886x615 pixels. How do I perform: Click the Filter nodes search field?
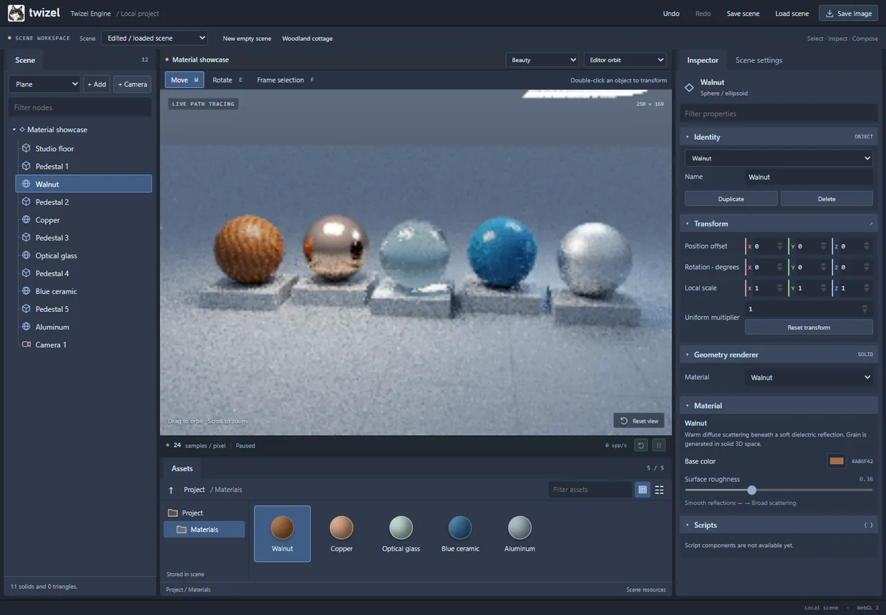(x=80, y=107)
